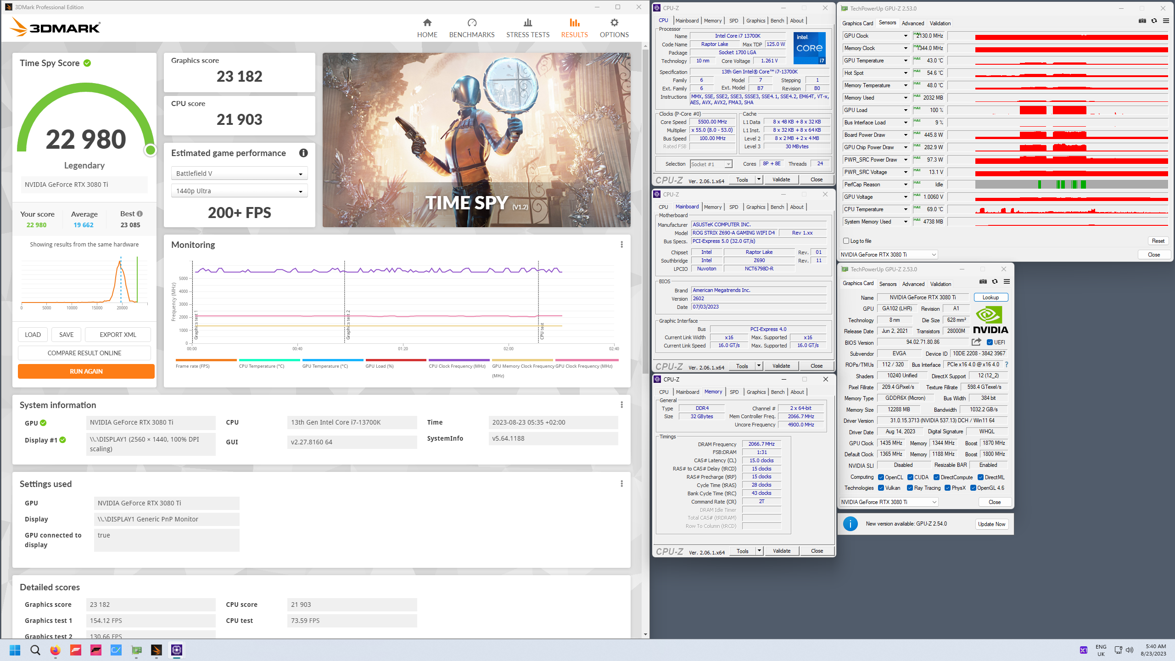Click Reset in GPU-Z Sensors

tap(1158, 241)
